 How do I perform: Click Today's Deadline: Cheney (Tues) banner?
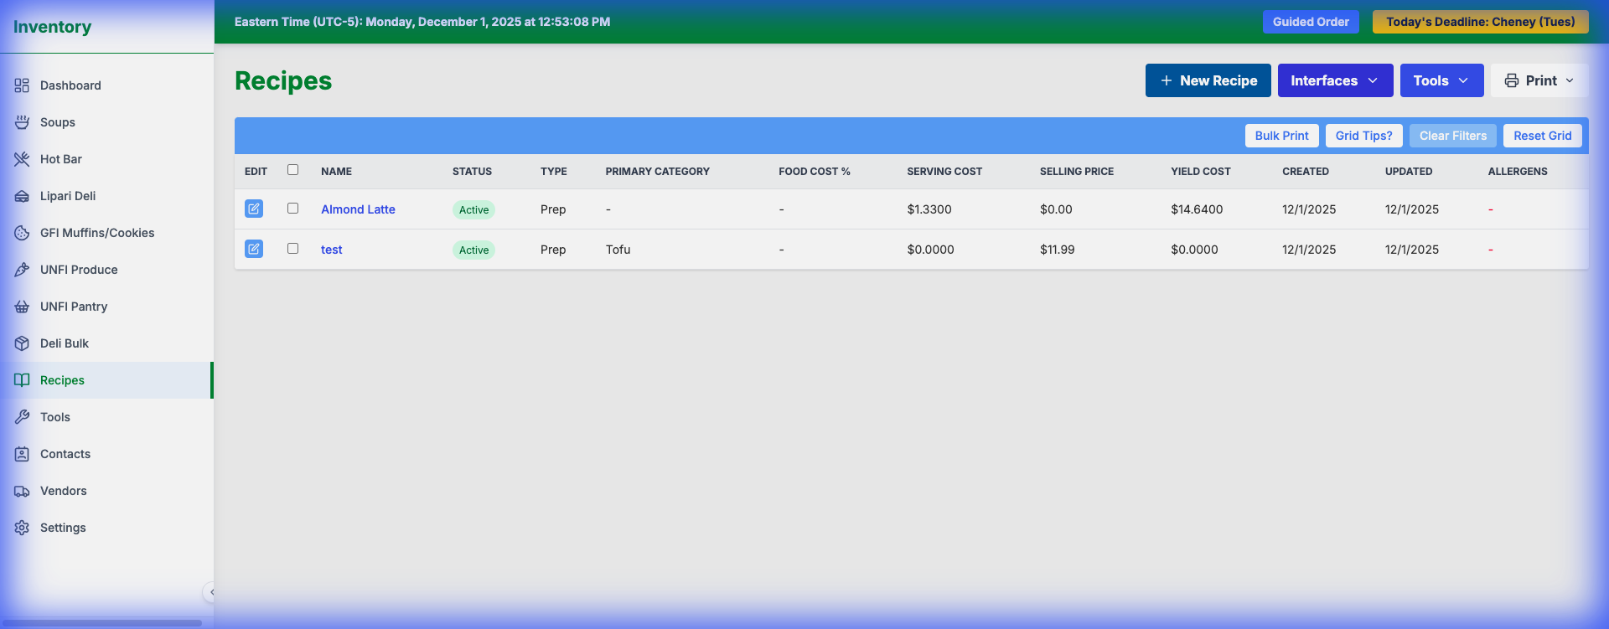point(1480,22)
